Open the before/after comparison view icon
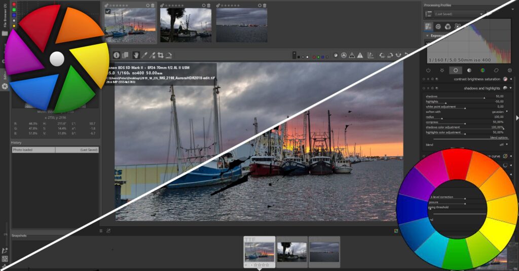The height and width of the screenshot is (271, 519). click(126, 55)
